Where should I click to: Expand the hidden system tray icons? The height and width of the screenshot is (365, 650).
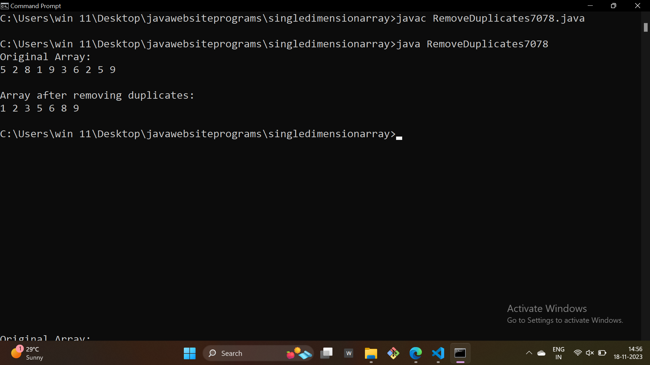click(529, 353)
